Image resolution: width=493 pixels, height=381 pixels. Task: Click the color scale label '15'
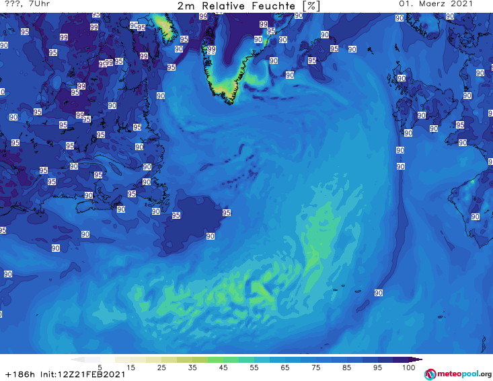130,368
